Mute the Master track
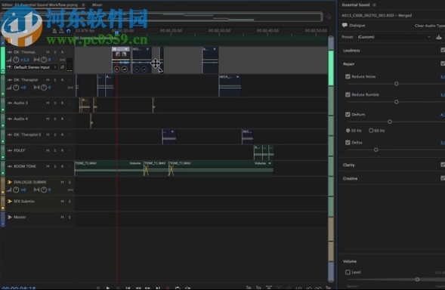445x290 pixels. (62, 217)
